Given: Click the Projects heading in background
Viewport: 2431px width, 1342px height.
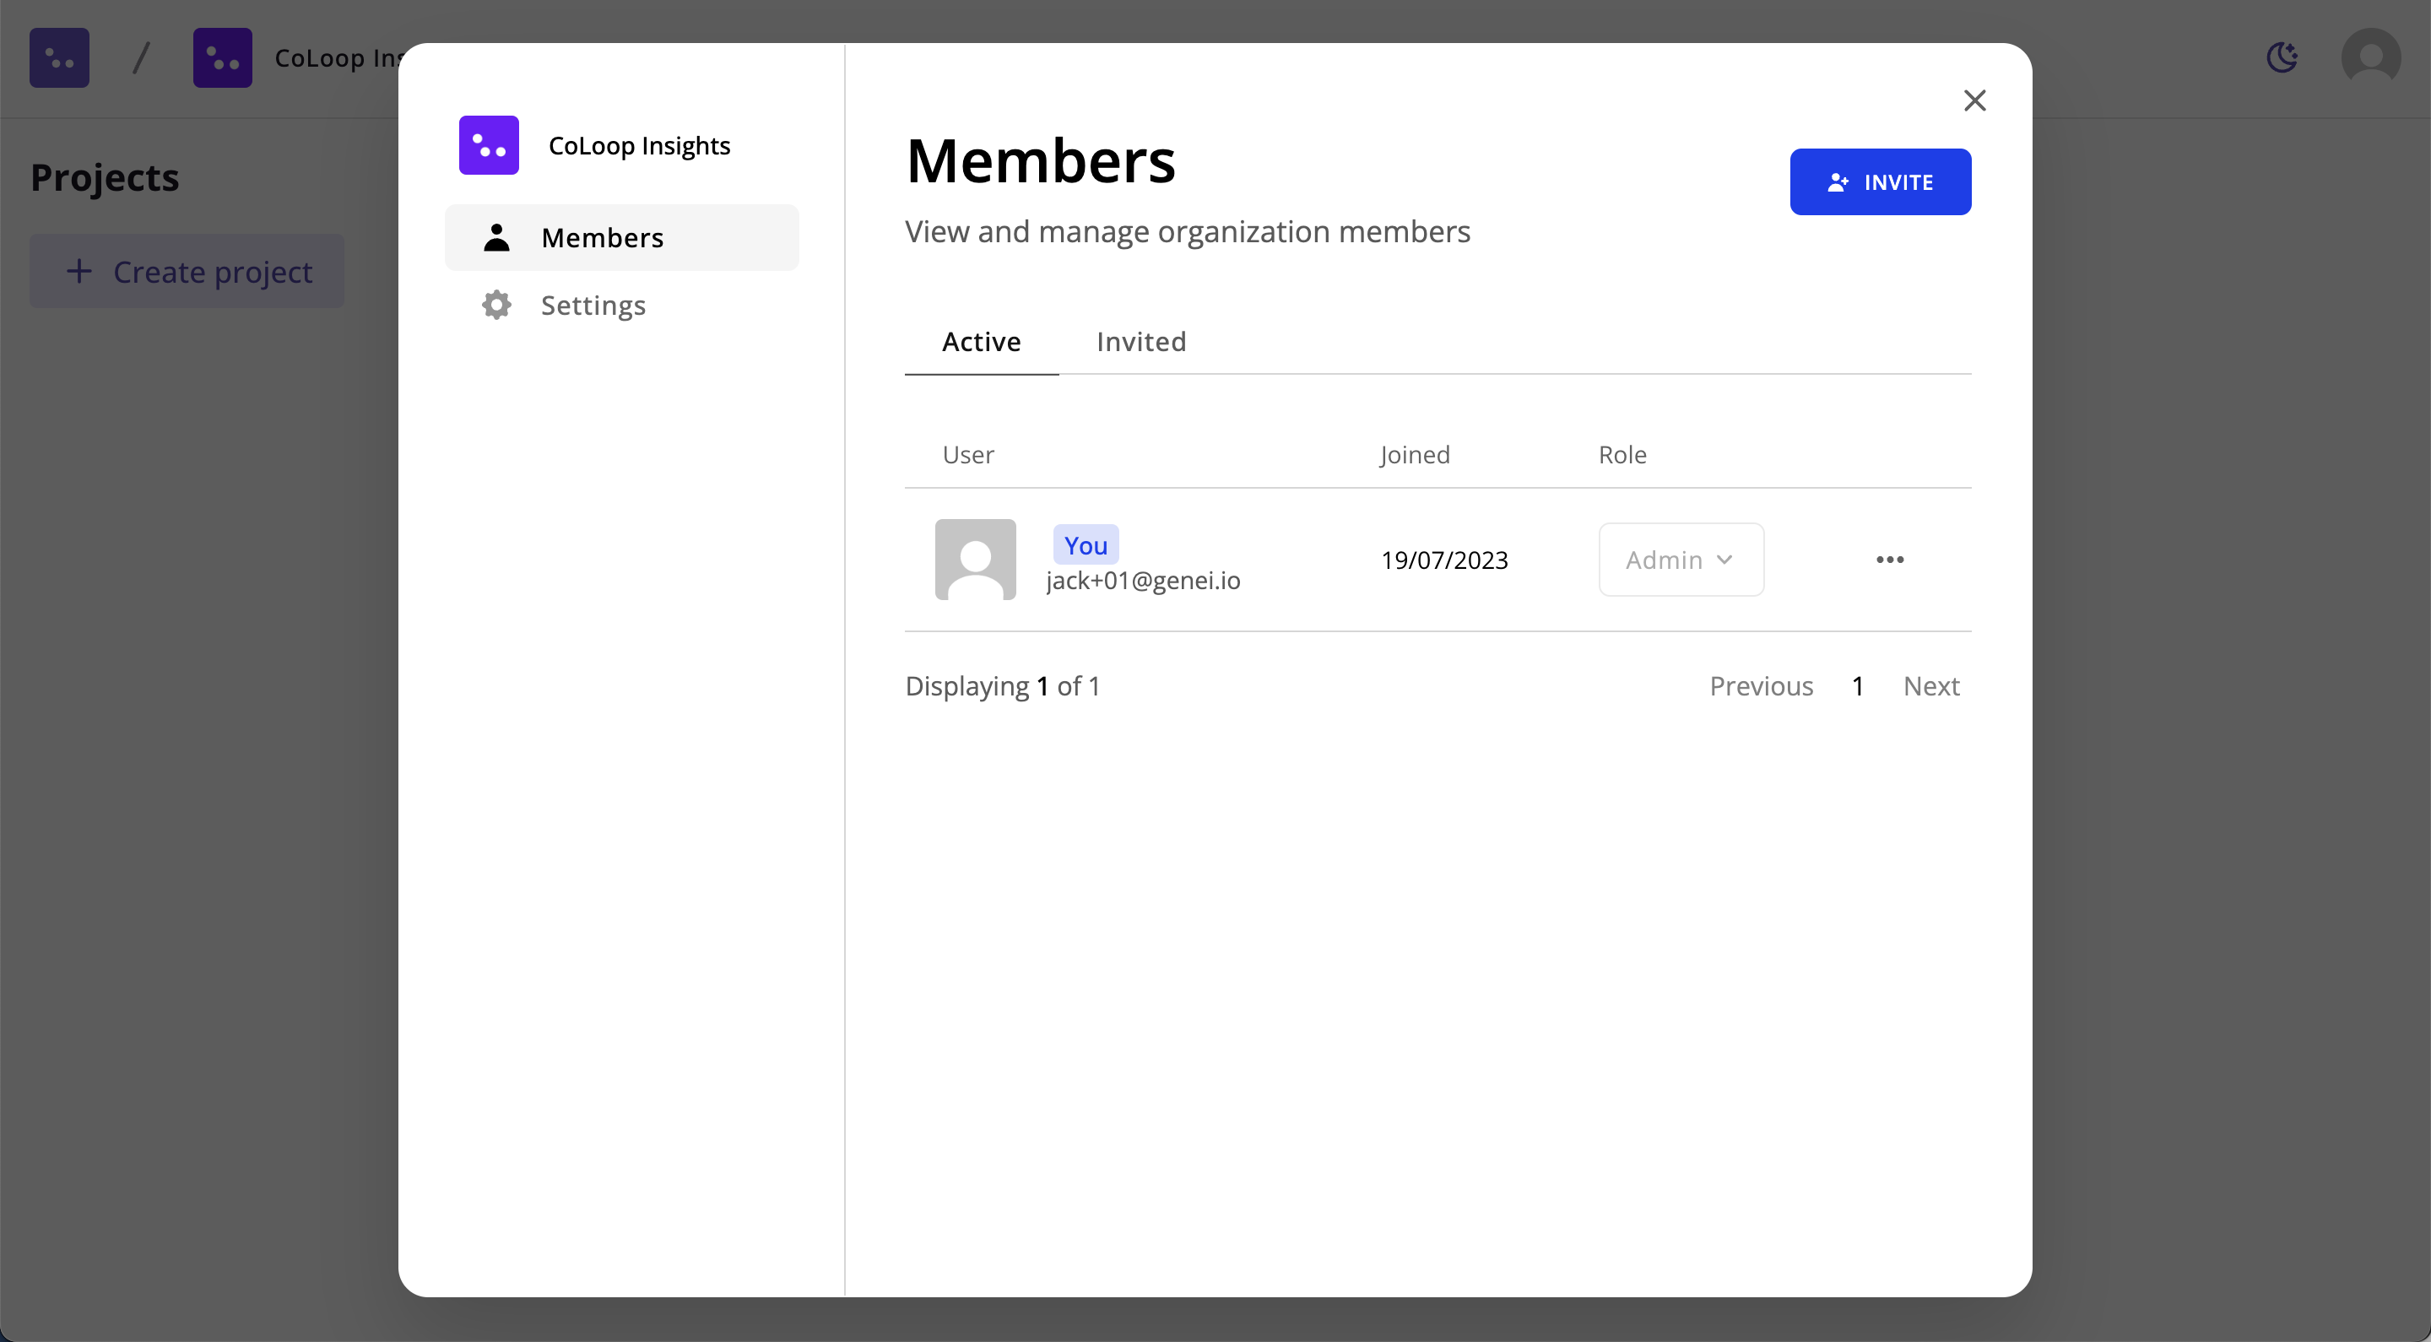Looking at the screenshot, I should click(x=105, y=178).
